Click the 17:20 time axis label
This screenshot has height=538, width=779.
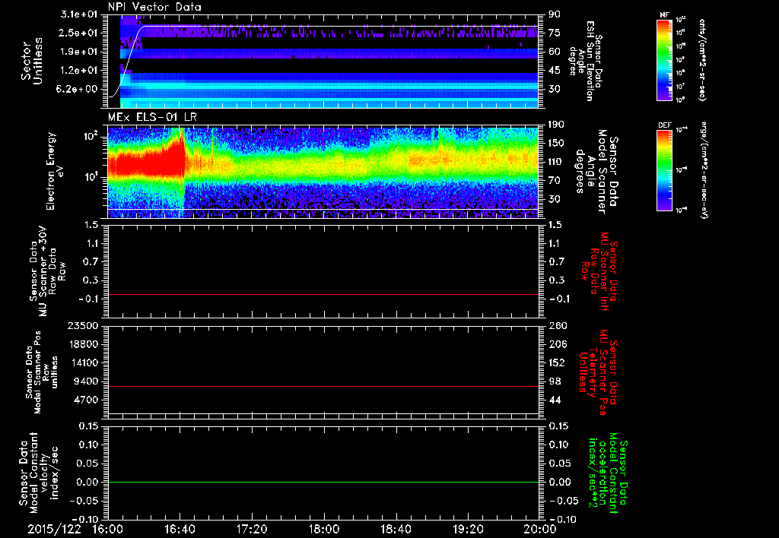click(252, 529)
